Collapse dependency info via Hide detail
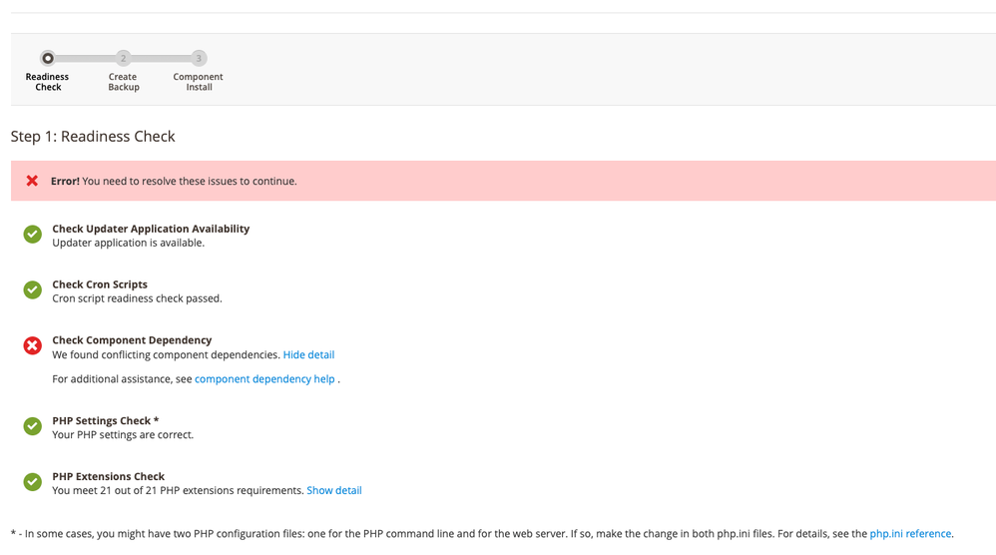Image resolution: width=996 pixels, height=555 pixels. click(308, 355)
